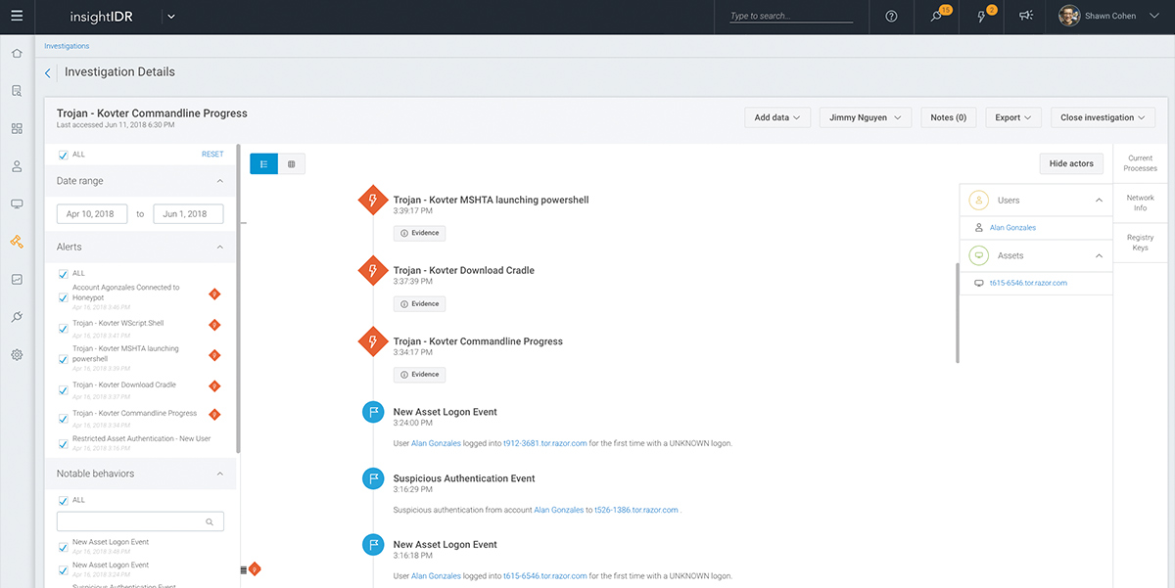Go back using the left chevron arrow

coord(48,73)
